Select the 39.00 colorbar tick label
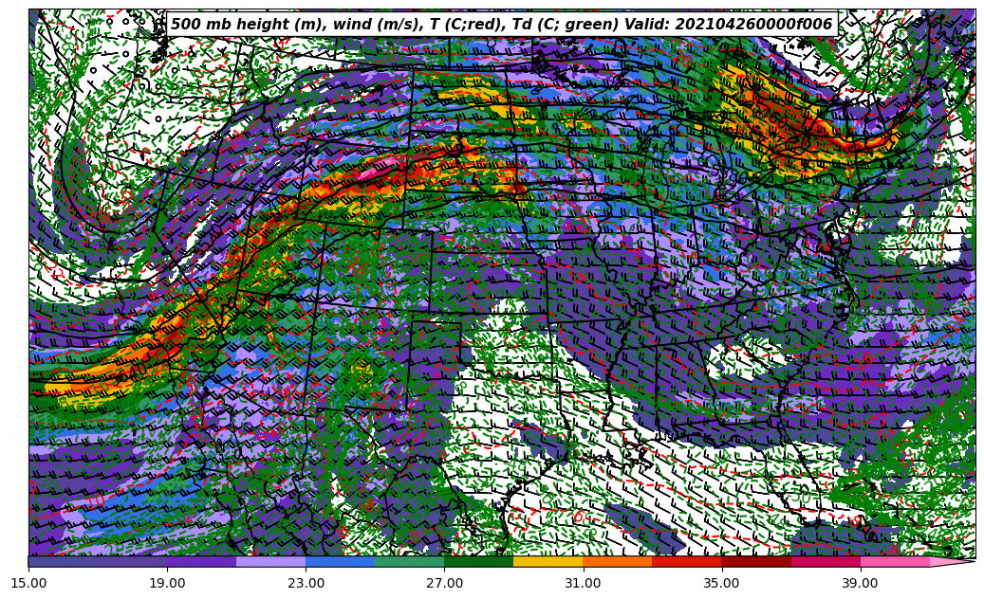The height and width of the screenshot is (599, 984). pos(861,583)
